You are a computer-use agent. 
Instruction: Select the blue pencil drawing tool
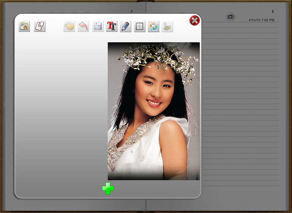[x=125, y=26]
